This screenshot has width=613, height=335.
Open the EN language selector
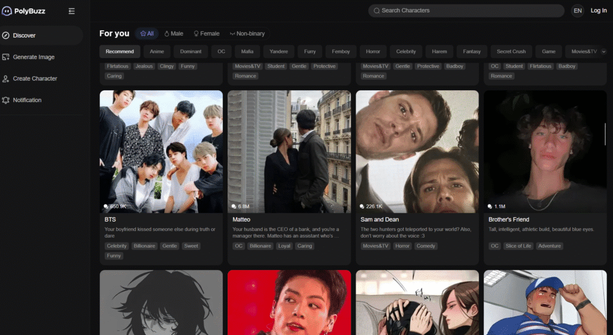click(x=577, y=11)
